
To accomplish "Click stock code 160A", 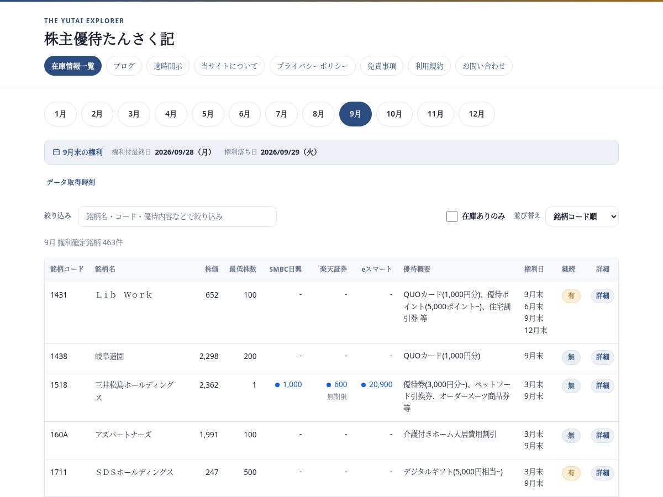I will 59,435.
